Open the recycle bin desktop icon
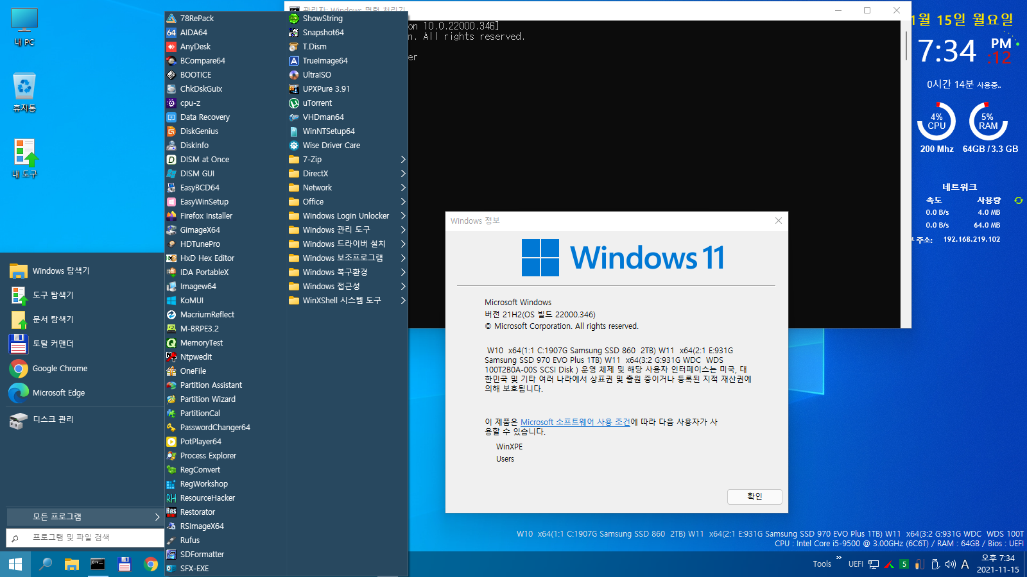The height and width of the screenshot is (577, 1027). coord(24,93)
